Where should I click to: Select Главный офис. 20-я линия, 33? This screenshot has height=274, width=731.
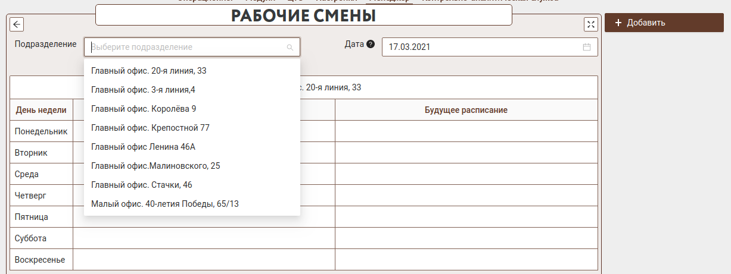(x=149, y=71)
